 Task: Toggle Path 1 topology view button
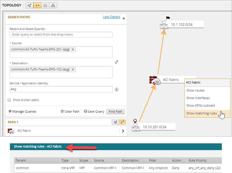pos(115,122)
